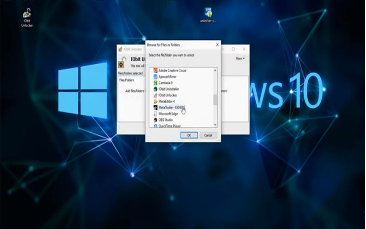Click the Microsoft Edge icon in list
The image size is (366, 229).
(156, 114)
